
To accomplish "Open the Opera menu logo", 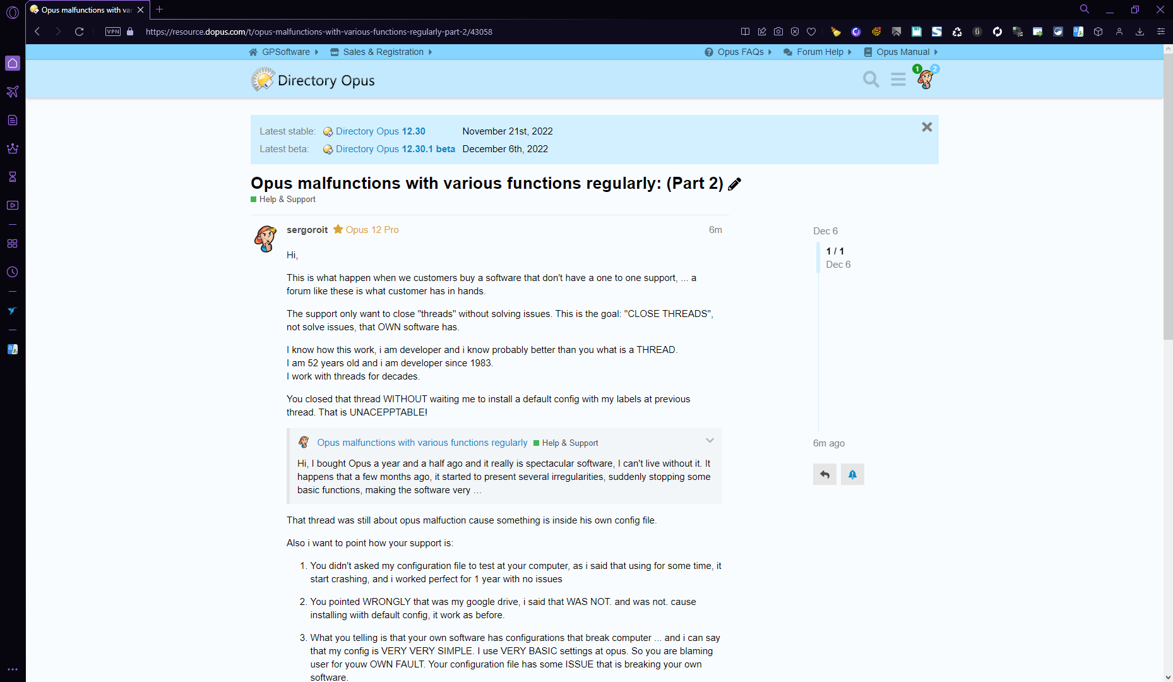I will pos(13,12).
